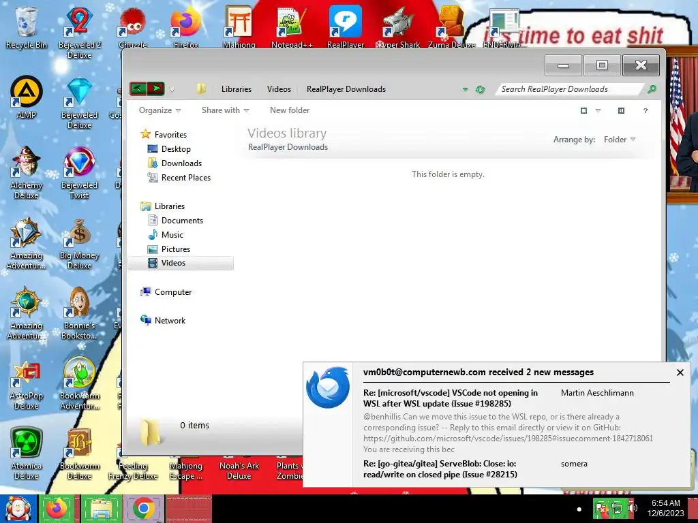Open Feeding Frenzy Deluxe shortcut
The image size is (698, 523).
(133, 471)
